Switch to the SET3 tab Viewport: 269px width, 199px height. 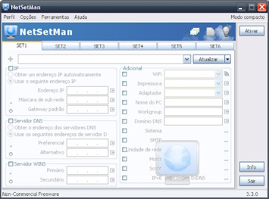[99, 46]
